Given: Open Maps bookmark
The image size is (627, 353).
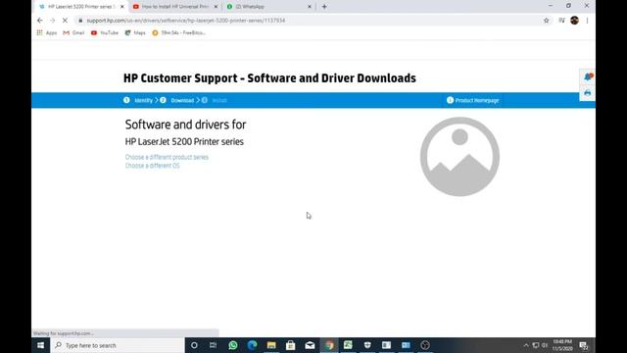Looking at the screenshot, I should (135, 32).
